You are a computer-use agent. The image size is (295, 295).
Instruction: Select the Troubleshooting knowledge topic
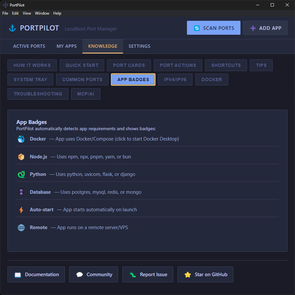pyautogui.click(x=38, y=94)
